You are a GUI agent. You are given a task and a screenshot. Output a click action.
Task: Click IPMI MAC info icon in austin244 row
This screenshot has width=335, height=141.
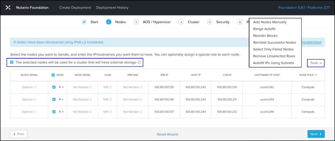(x=141, y=112)
